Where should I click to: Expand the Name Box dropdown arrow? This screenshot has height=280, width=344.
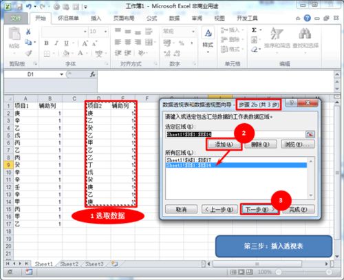coord(61,74)
